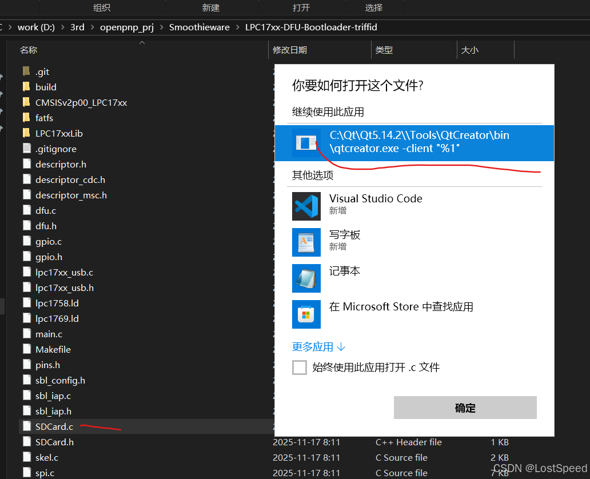The width and height of the screenshot is (590, 479).
Task: Select lpc17xx_usb.h file name
Action: pyautogui.click(x=65, y=288)
